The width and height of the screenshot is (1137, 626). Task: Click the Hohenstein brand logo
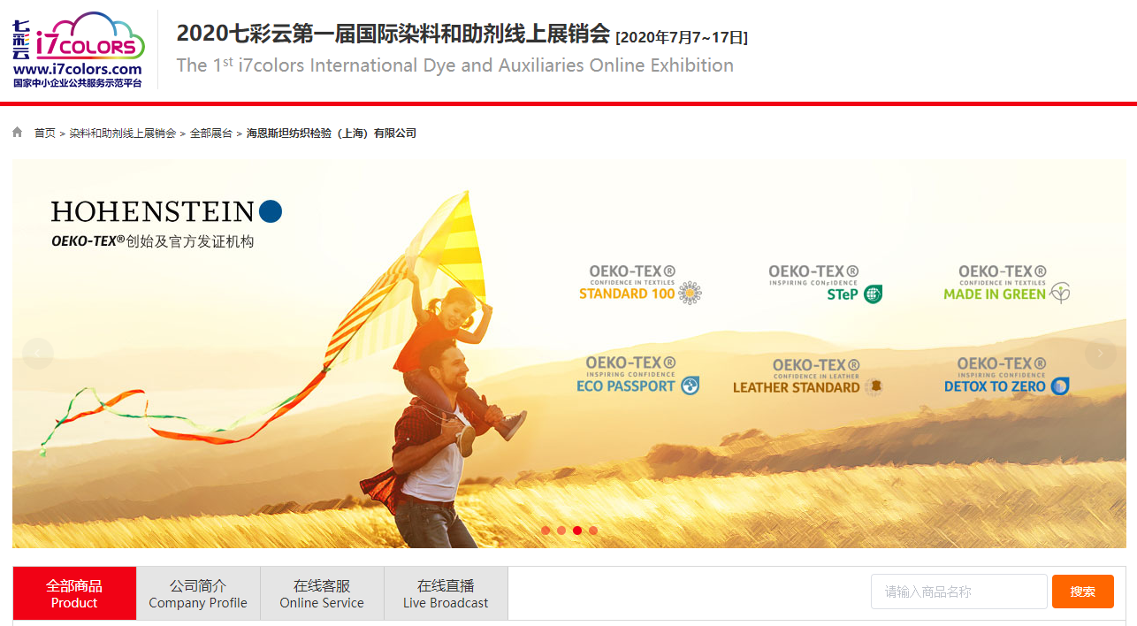click(166, 211)
